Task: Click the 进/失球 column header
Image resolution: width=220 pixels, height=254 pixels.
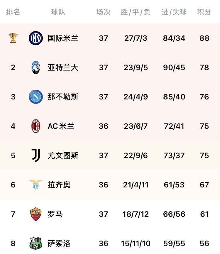Action: coord(174,12)
